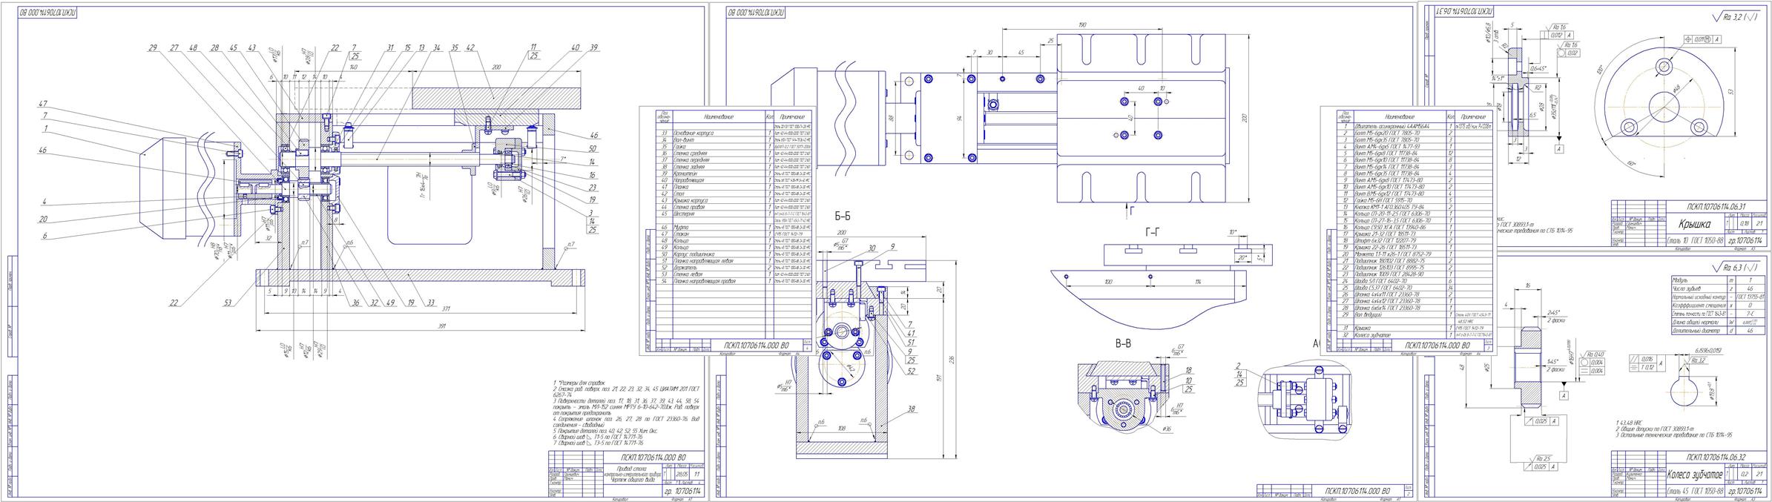The width and height of the screenshot is (1772, 502).
Task: Click row 'Двигатель асинхронный 4ААМ56А4'
Action: coord(1416,126)
